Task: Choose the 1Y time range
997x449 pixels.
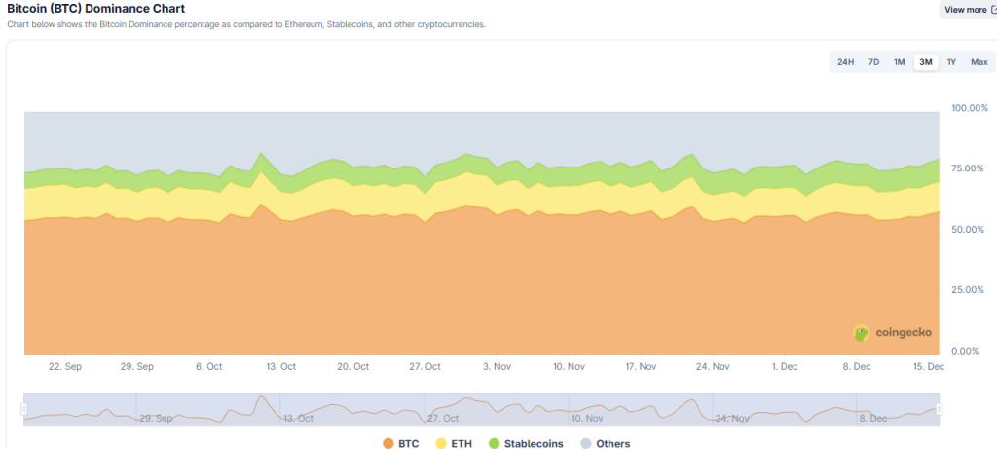Action: click(x=951, y=62)
